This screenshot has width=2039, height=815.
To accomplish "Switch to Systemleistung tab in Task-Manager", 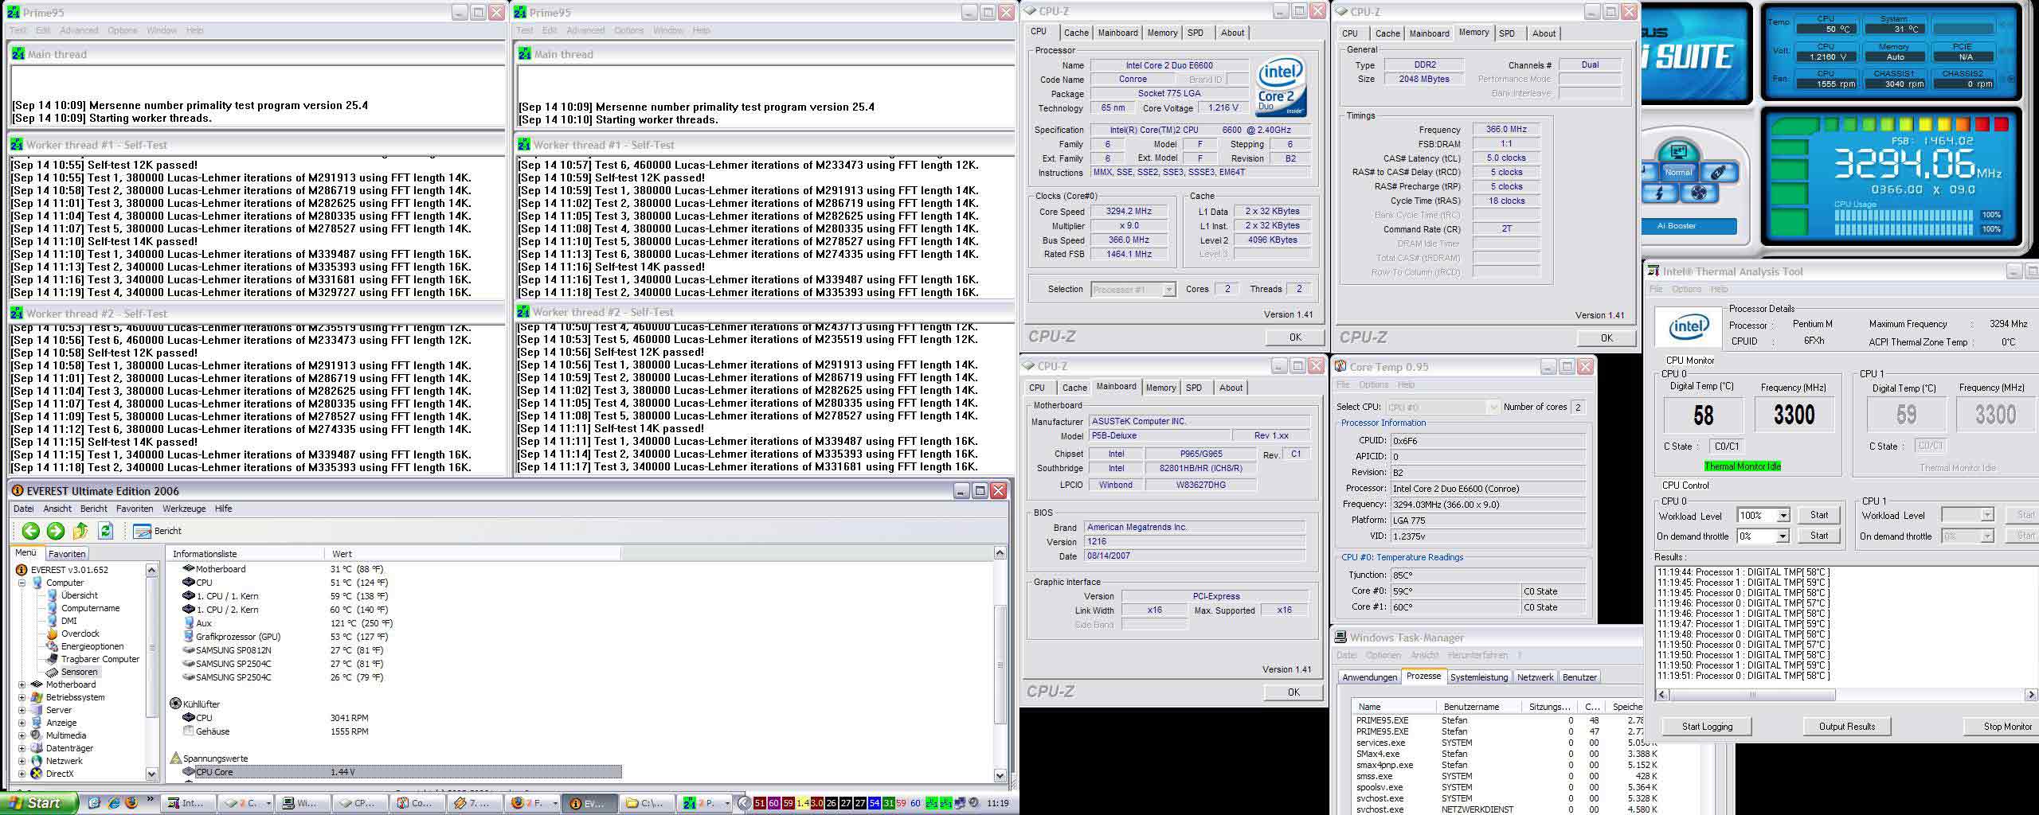I will (x=1479, y=677).
